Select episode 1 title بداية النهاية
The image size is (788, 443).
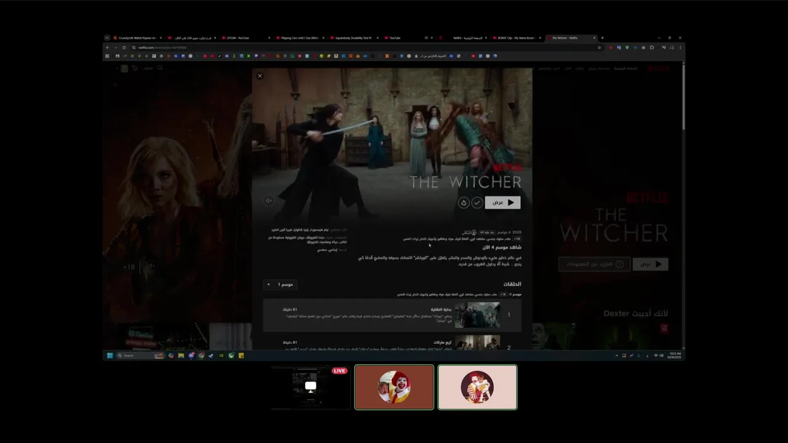pos(441,309)
